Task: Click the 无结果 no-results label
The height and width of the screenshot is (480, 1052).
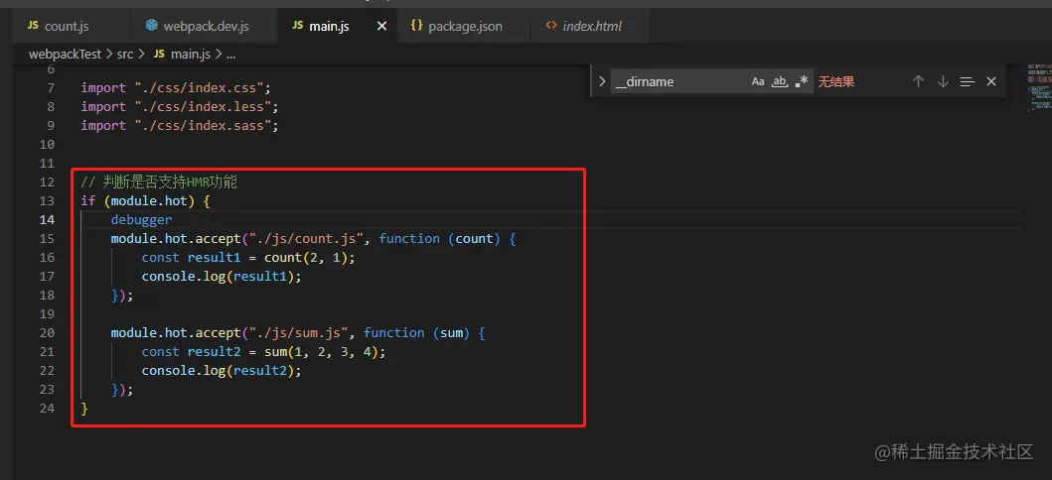Action: (836, 81)
